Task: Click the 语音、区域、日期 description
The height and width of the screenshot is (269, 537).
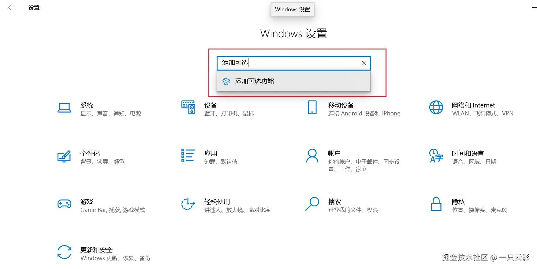Action: (x=474, y=162)
